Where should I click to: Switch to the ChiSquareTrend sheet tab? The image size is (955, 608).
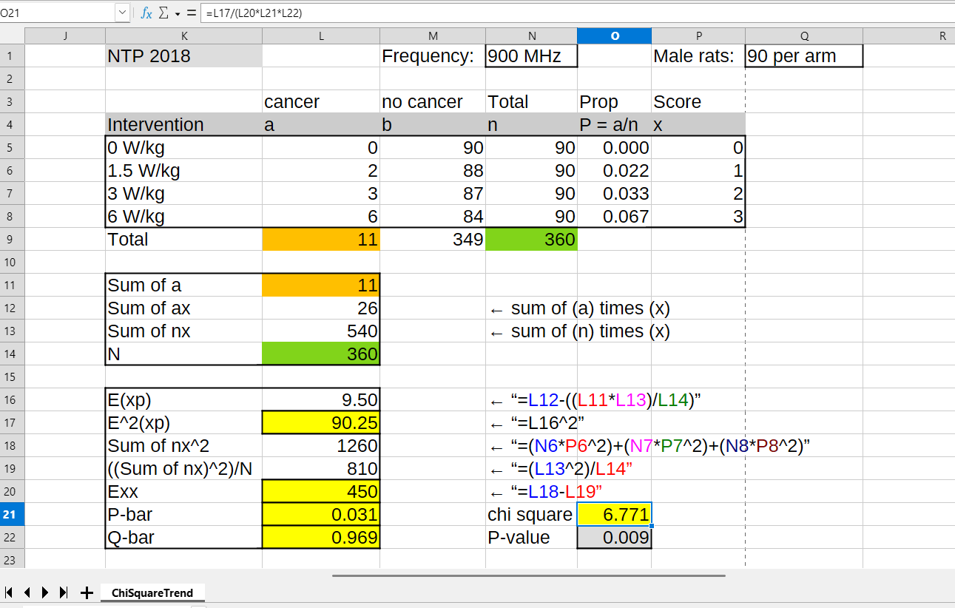(x=152, y=593)
